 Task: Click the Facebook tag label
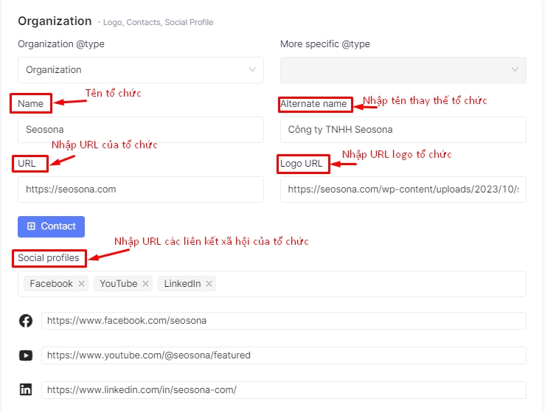51,284
